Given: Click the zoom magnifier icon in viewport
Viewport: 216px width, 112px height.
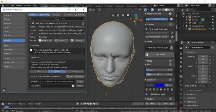Looking at the screenshot, I should pos(128,15).
